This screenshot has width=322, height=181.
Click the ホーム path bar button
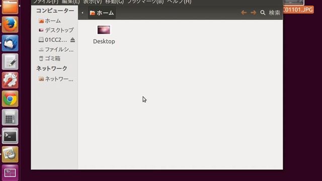click(102, 13)
